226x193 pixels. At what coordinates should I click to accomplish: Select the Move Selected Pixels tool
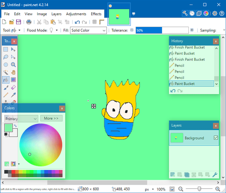[x=13, y=50]
